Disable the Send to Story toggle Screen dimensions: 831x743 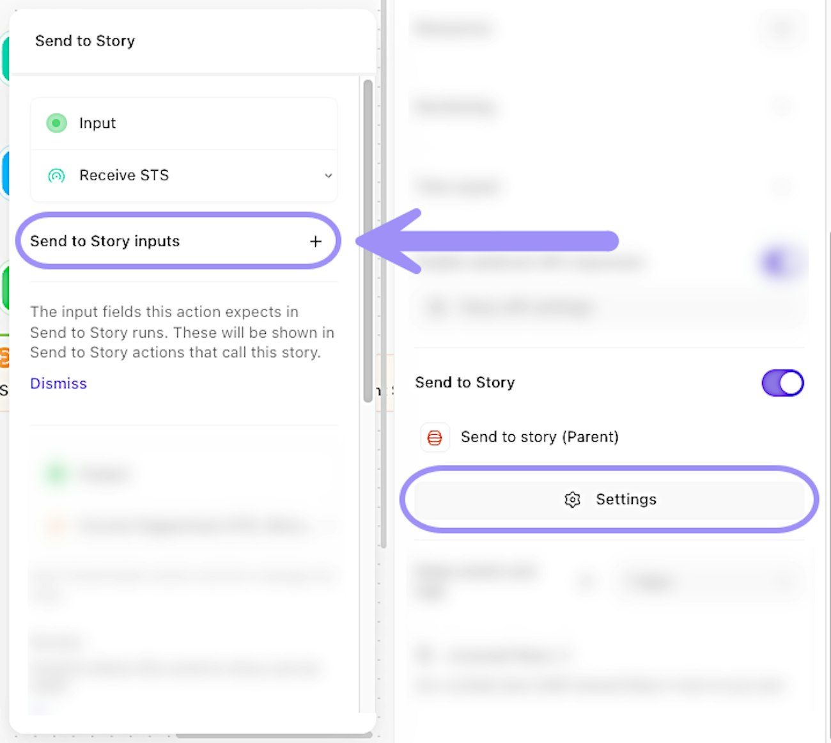click(782, 383)
